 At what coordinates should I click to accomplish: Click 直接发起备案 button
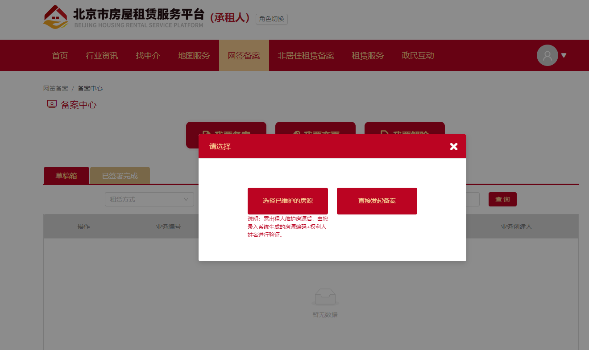coord(377,201)
